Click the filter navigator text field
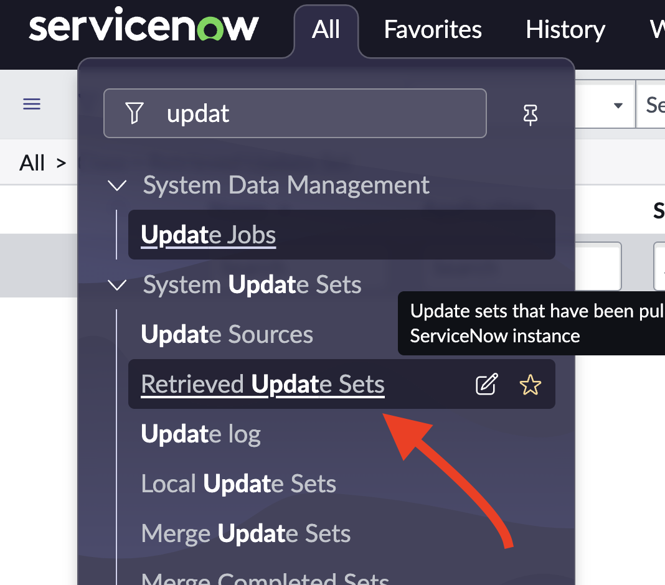665x585 pixels. tap(311, 113)
